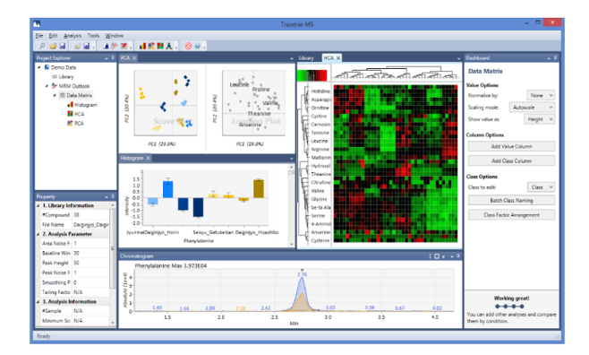
Task: Click the Batch Class Naming button
Action: [x=511, y=201]
